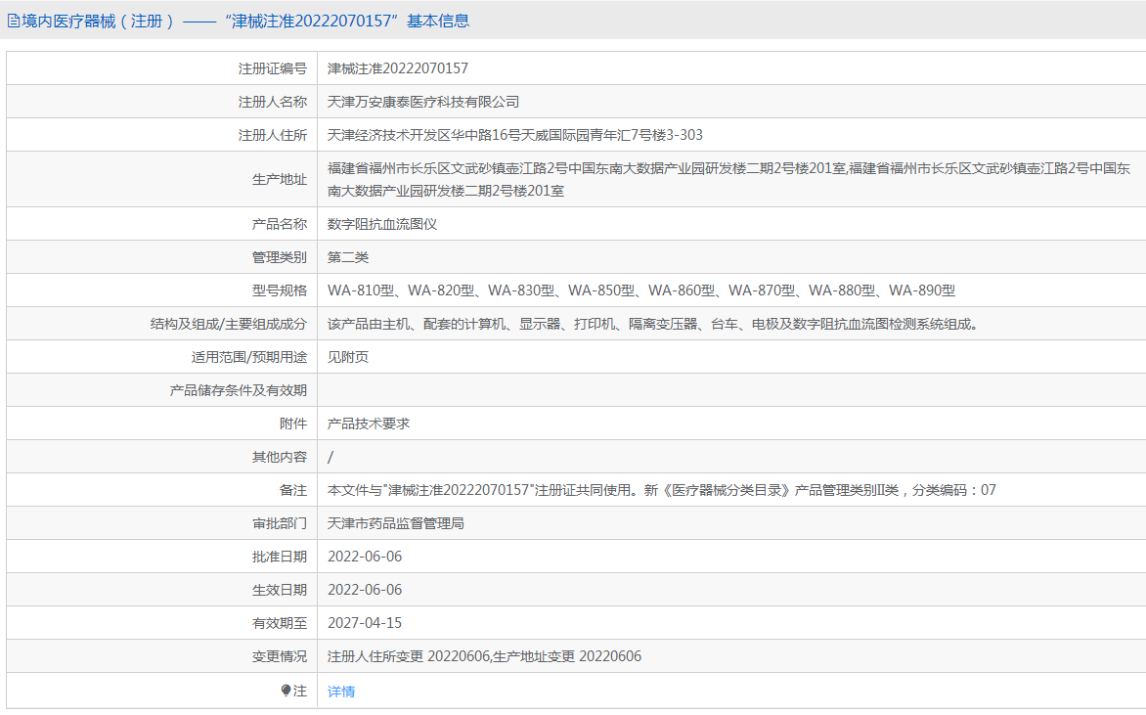The height and width of the screenshot is (715, 1146).
Task: Click the 批准日期 approval date value
Action: click(365, 557)
